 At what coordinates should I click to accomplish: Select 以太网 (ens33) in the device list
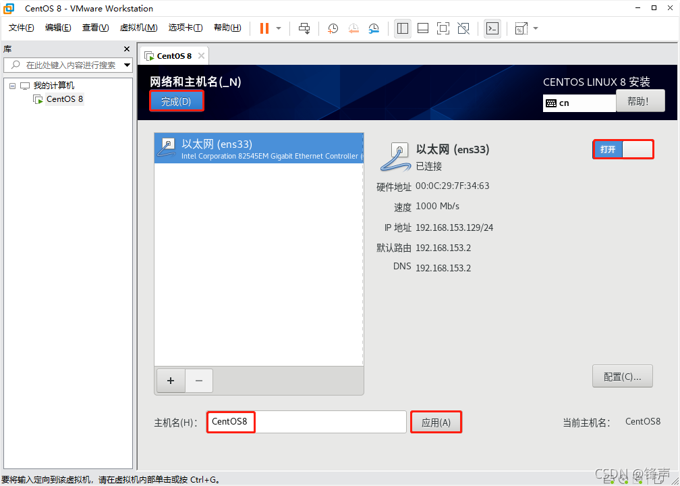[259, 148]
